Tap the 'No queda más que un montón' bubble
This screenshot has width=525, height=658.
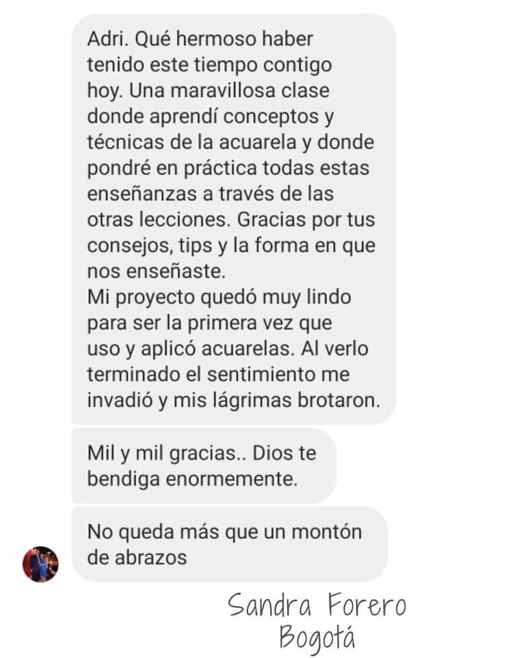[x=230, y=544]
